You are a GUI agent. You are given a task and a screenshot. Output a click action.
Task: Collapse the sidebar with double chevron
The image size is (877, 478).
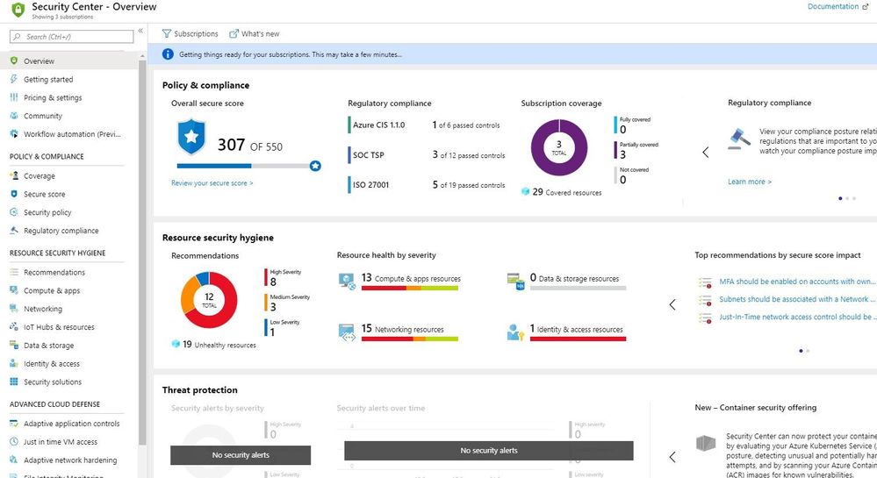point(140,31)
